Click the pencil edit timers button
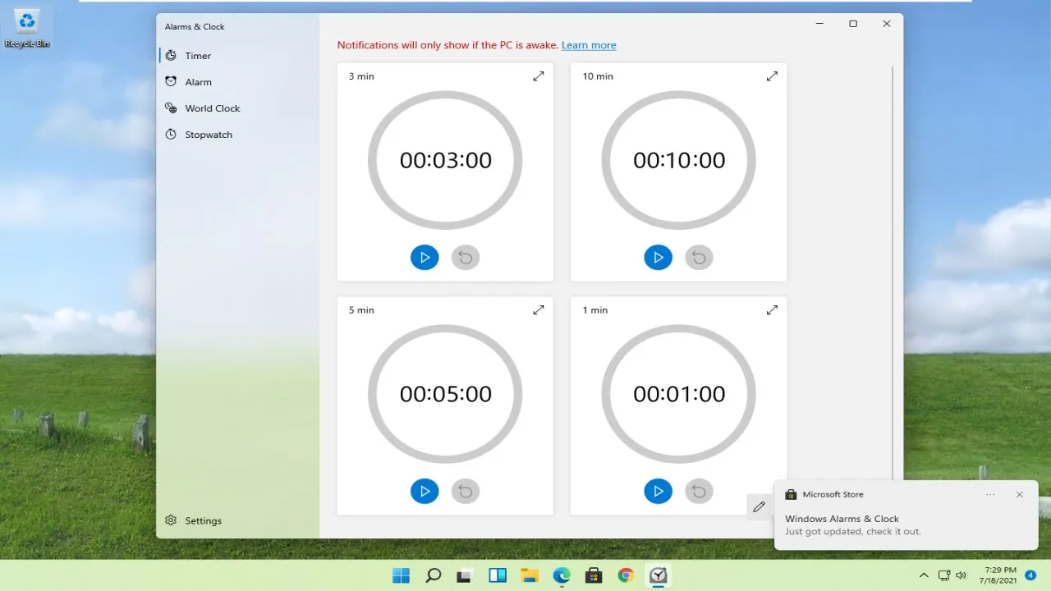The width and height of the screenshot is (1051, 591). point(759,506)
